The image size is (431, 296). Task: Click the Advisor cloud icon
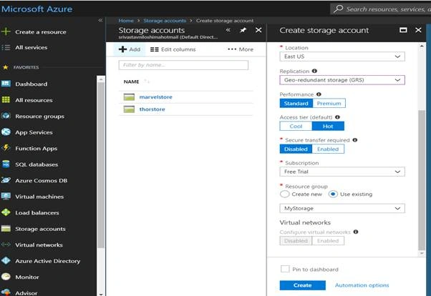6,292
